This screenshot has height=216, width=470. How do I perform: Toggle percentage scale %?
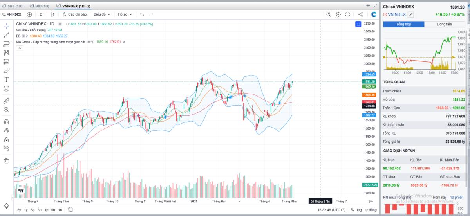click(x=352, y=210)
